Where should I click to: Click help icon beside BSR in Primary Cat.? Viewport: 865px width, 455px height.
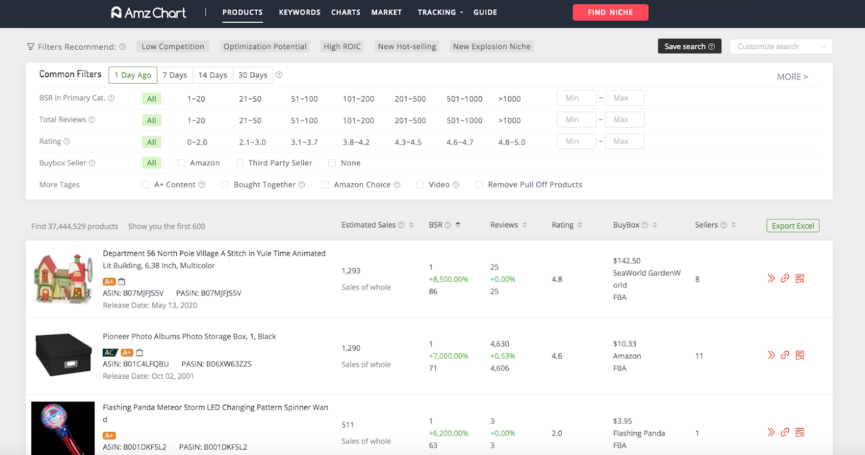point(111,98)
